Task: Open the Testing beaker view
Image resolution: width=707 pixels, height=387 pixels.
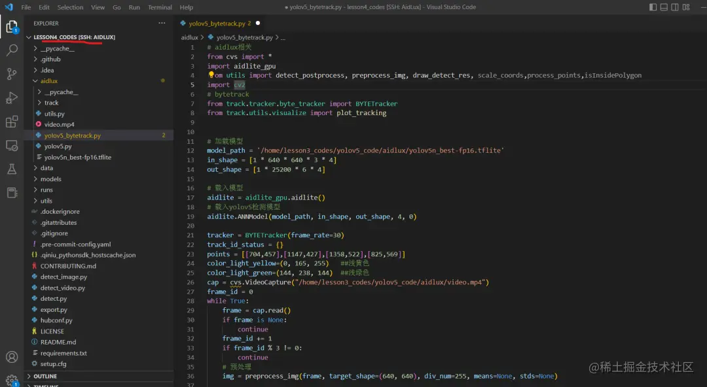Action: point(12,169)
